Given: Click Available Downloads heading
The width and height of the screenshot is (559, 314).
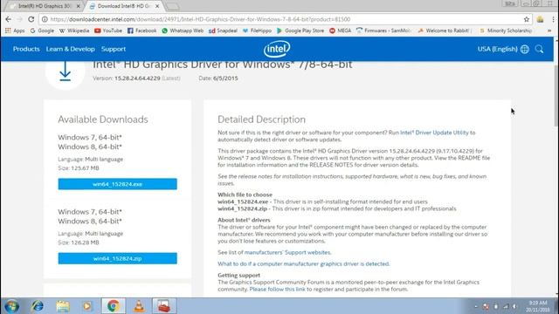Looking at the screenshot, I should [103, 119].
